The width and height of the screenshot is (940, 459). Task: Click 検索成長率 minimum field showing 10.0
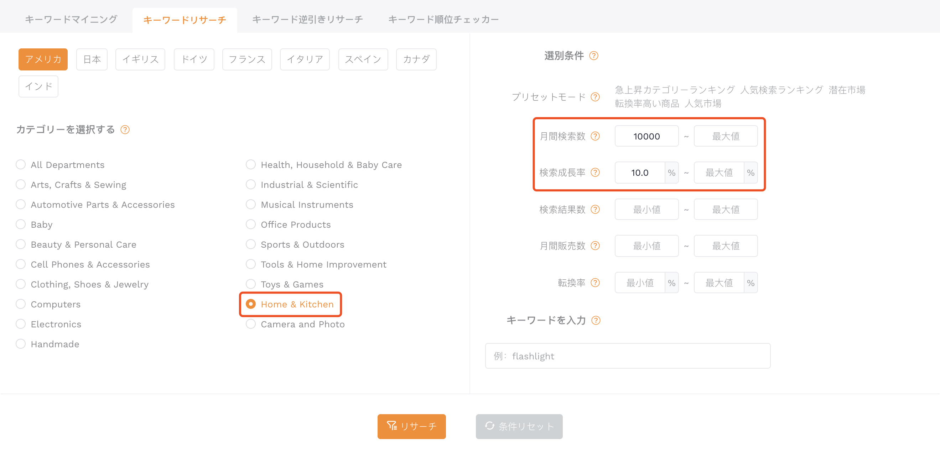coord(640,173)
